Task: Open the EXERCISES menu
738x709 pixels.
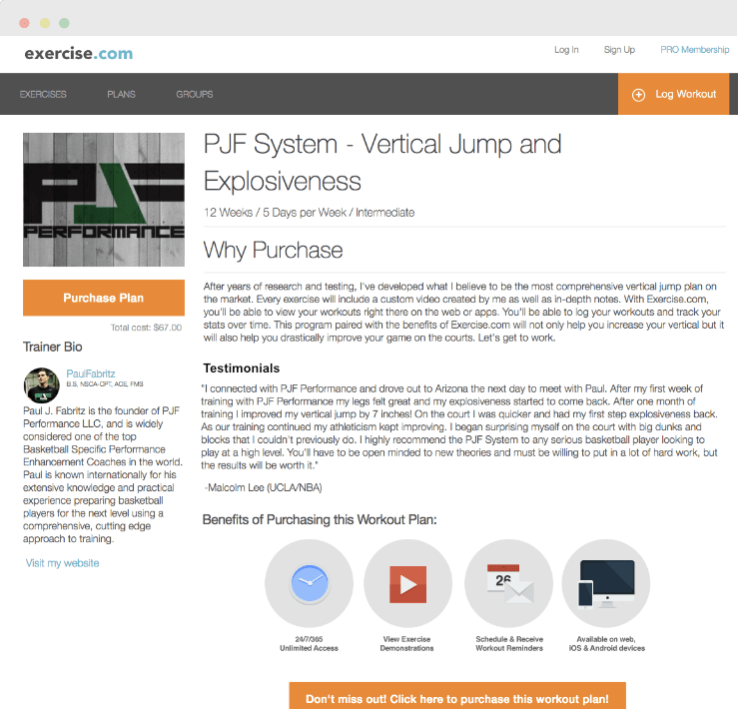Action: pos(43,94)
